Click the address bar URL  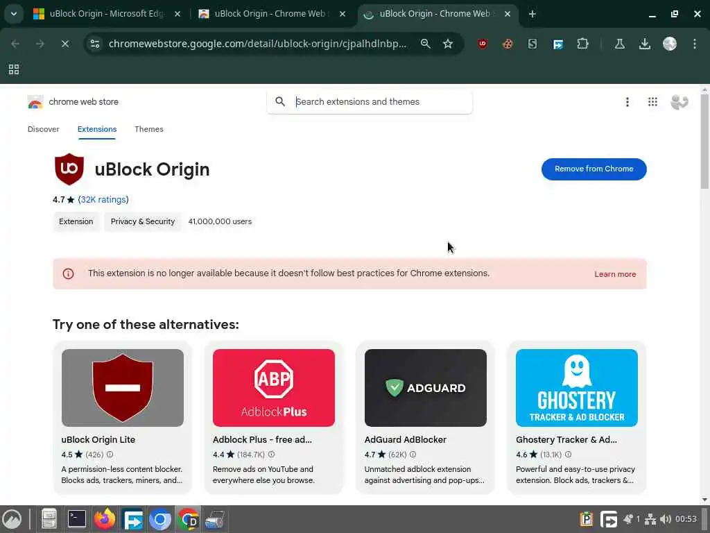click(257, 44)
